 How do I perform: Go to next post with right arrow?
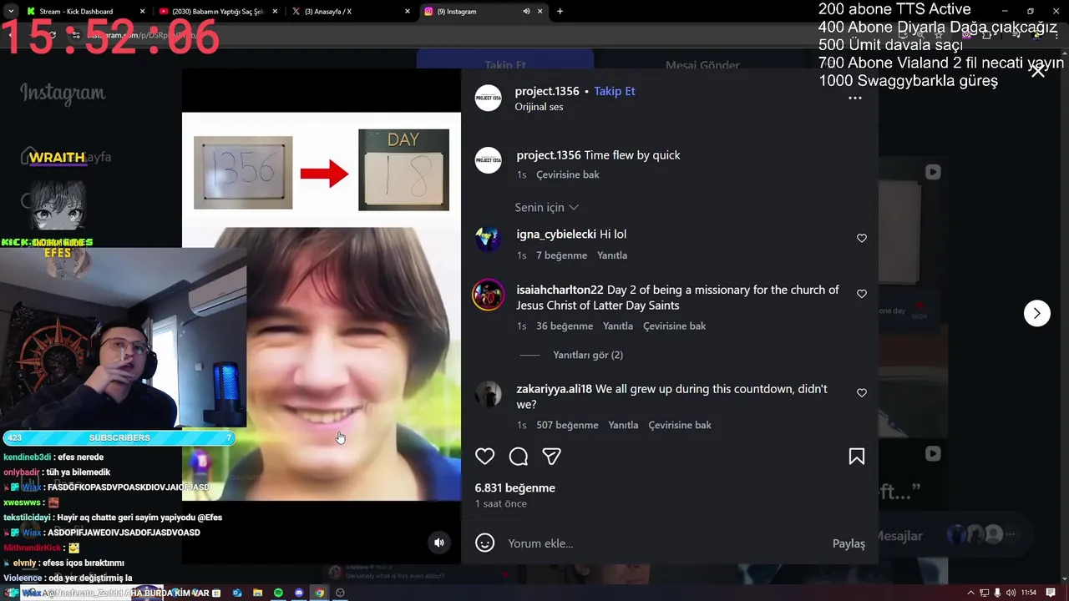1036,313
